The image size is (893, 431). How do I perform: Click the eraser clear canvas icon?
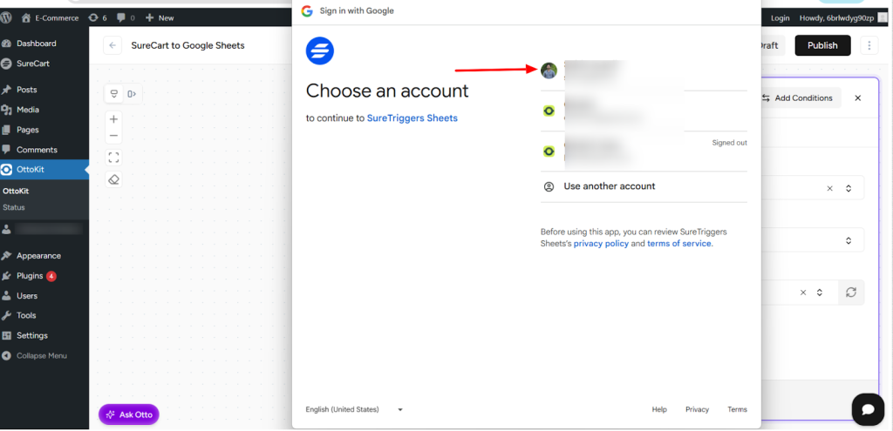click(113, 179)
